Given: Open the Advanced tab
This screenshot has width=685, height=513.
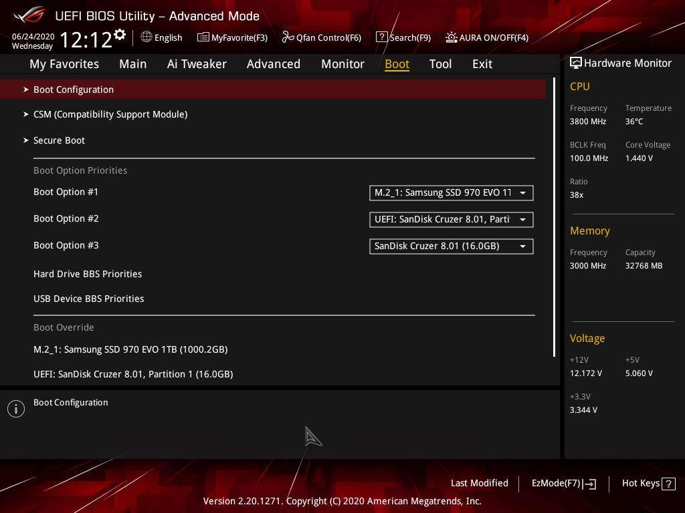Looking at the screenshot, I should (273, 64).
